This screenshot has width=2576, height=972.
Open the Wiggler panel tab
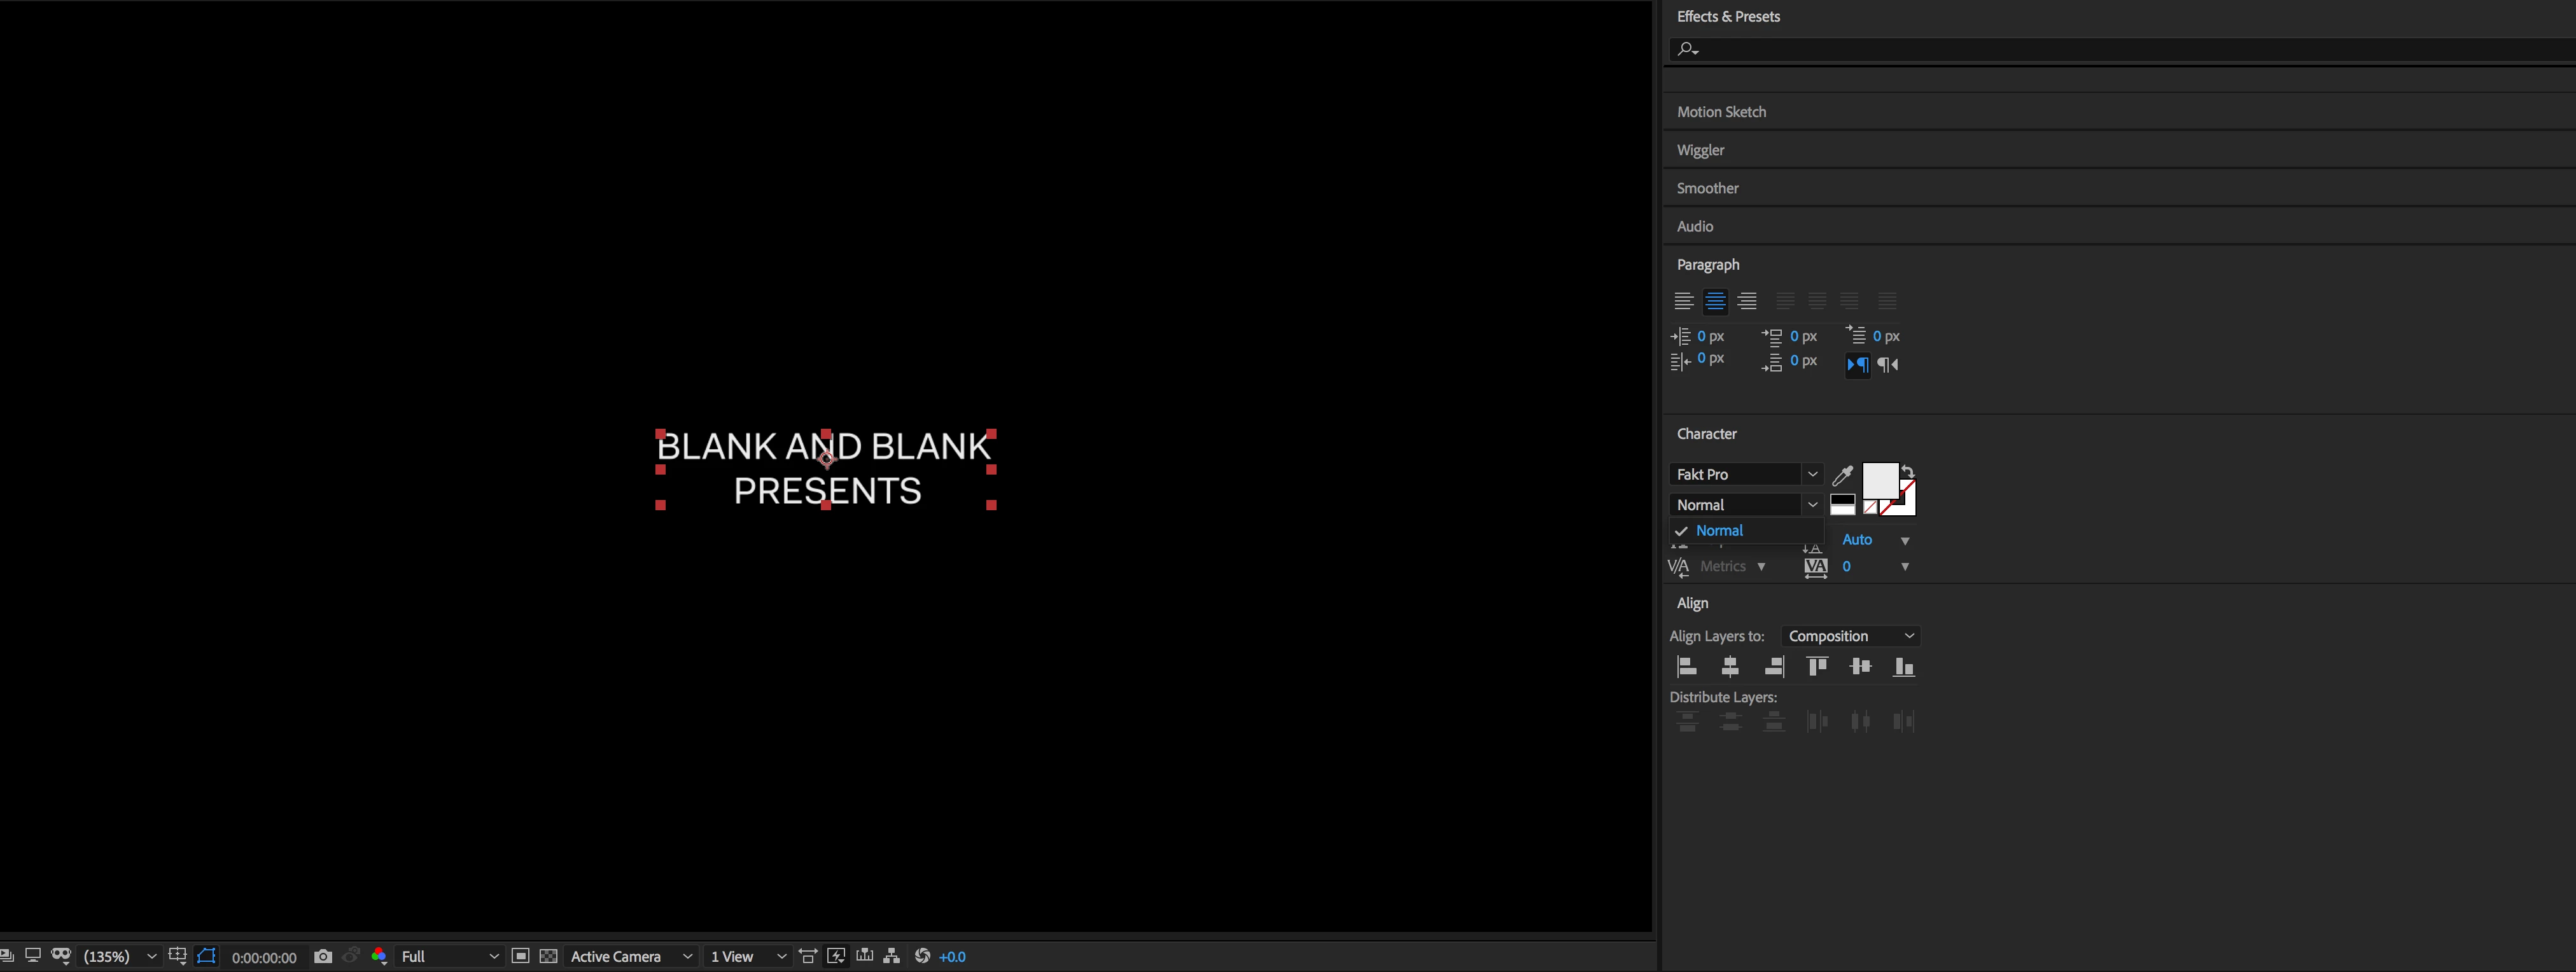point(1700,150)
